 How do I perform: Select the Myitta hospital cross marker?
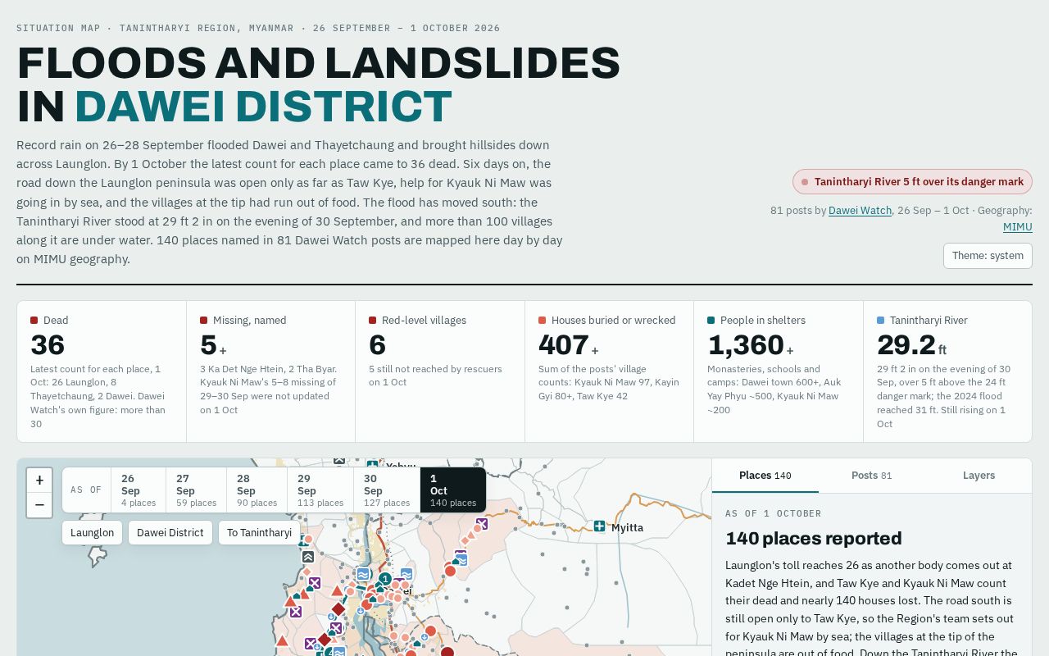pyautogui.click(x=600, y=526)
